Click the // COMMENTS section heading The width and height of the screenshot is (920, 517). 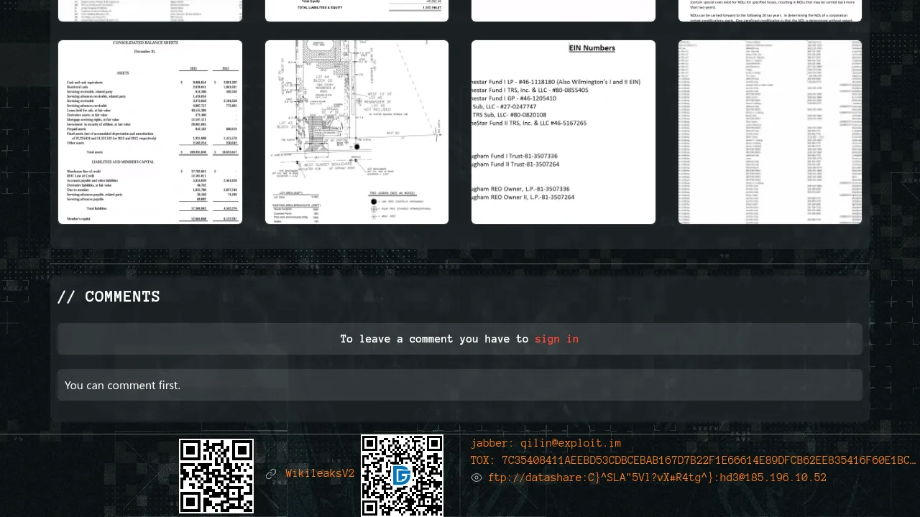(109, 297)
